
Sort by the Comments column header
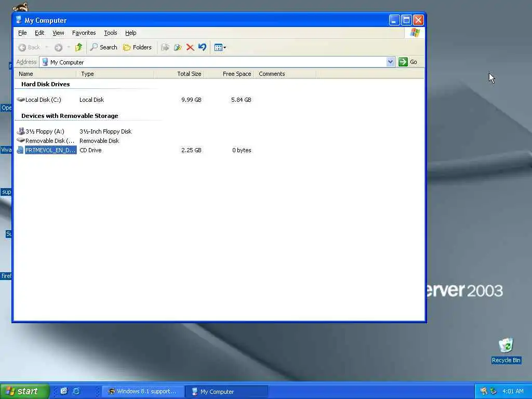tap(285, 74)
